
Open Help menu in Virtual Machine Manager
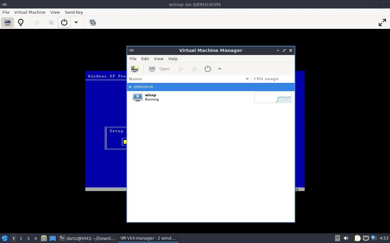click(173, 59)
